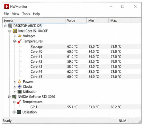Click the NVIDIA GeForce RTX 3060 card icon
This screenshot has width=143, height=126.
coord(14,97)
